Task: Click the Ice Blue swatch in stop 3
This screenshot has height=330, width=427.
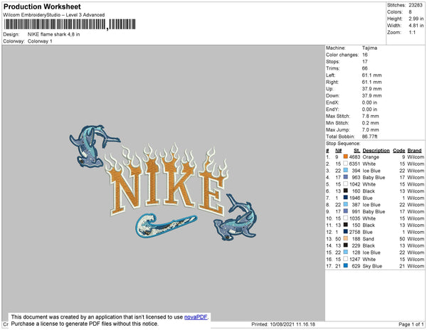Action: click(346, 170)
